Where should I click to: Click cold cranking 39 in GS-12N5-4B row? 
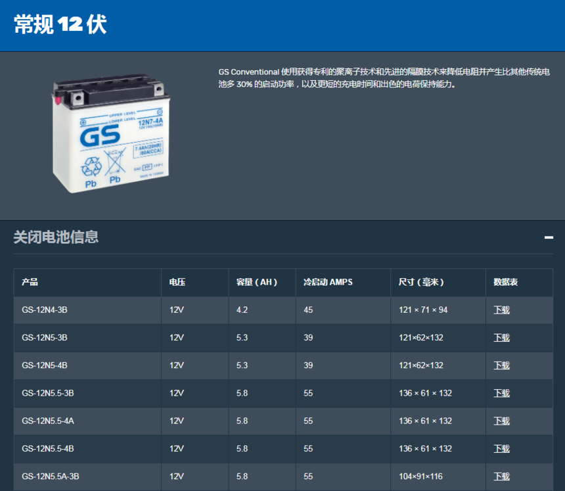308,365
